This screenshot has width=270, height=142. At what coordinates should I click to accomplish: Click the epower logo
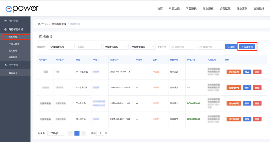click(x=22, y=9)
